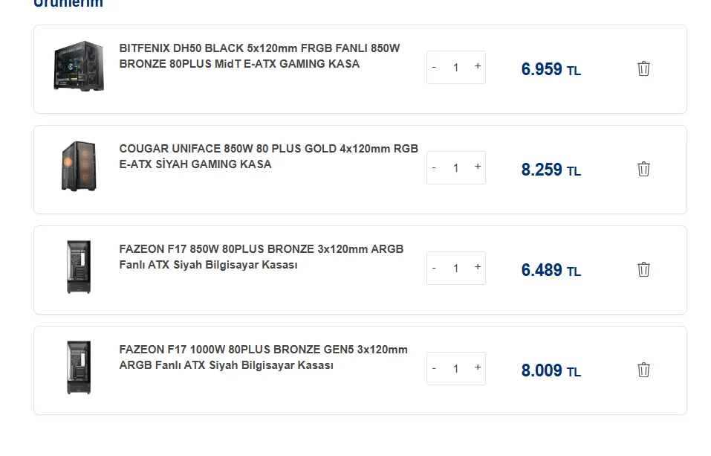Click the COUGAR UNIFACE case thumbnail image
711x456 pixels.
point(79,166)
